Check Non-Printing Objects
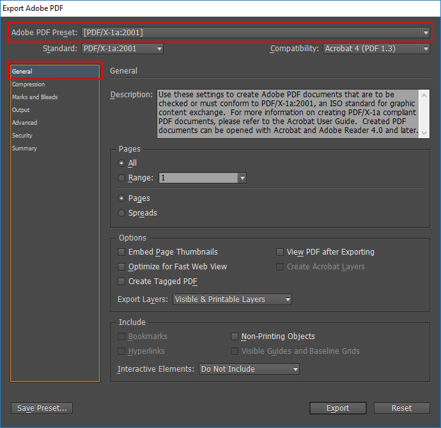 coord(235,337)
